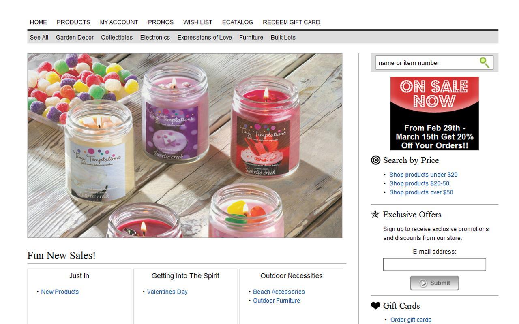Click the Submit button
Image resolution: width=519 pixels, height=324 pixels.
(434, 283)
